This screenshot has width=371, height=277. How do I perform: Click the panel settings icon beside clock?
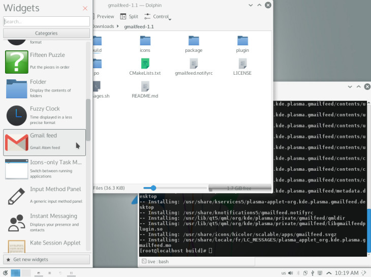365,273
